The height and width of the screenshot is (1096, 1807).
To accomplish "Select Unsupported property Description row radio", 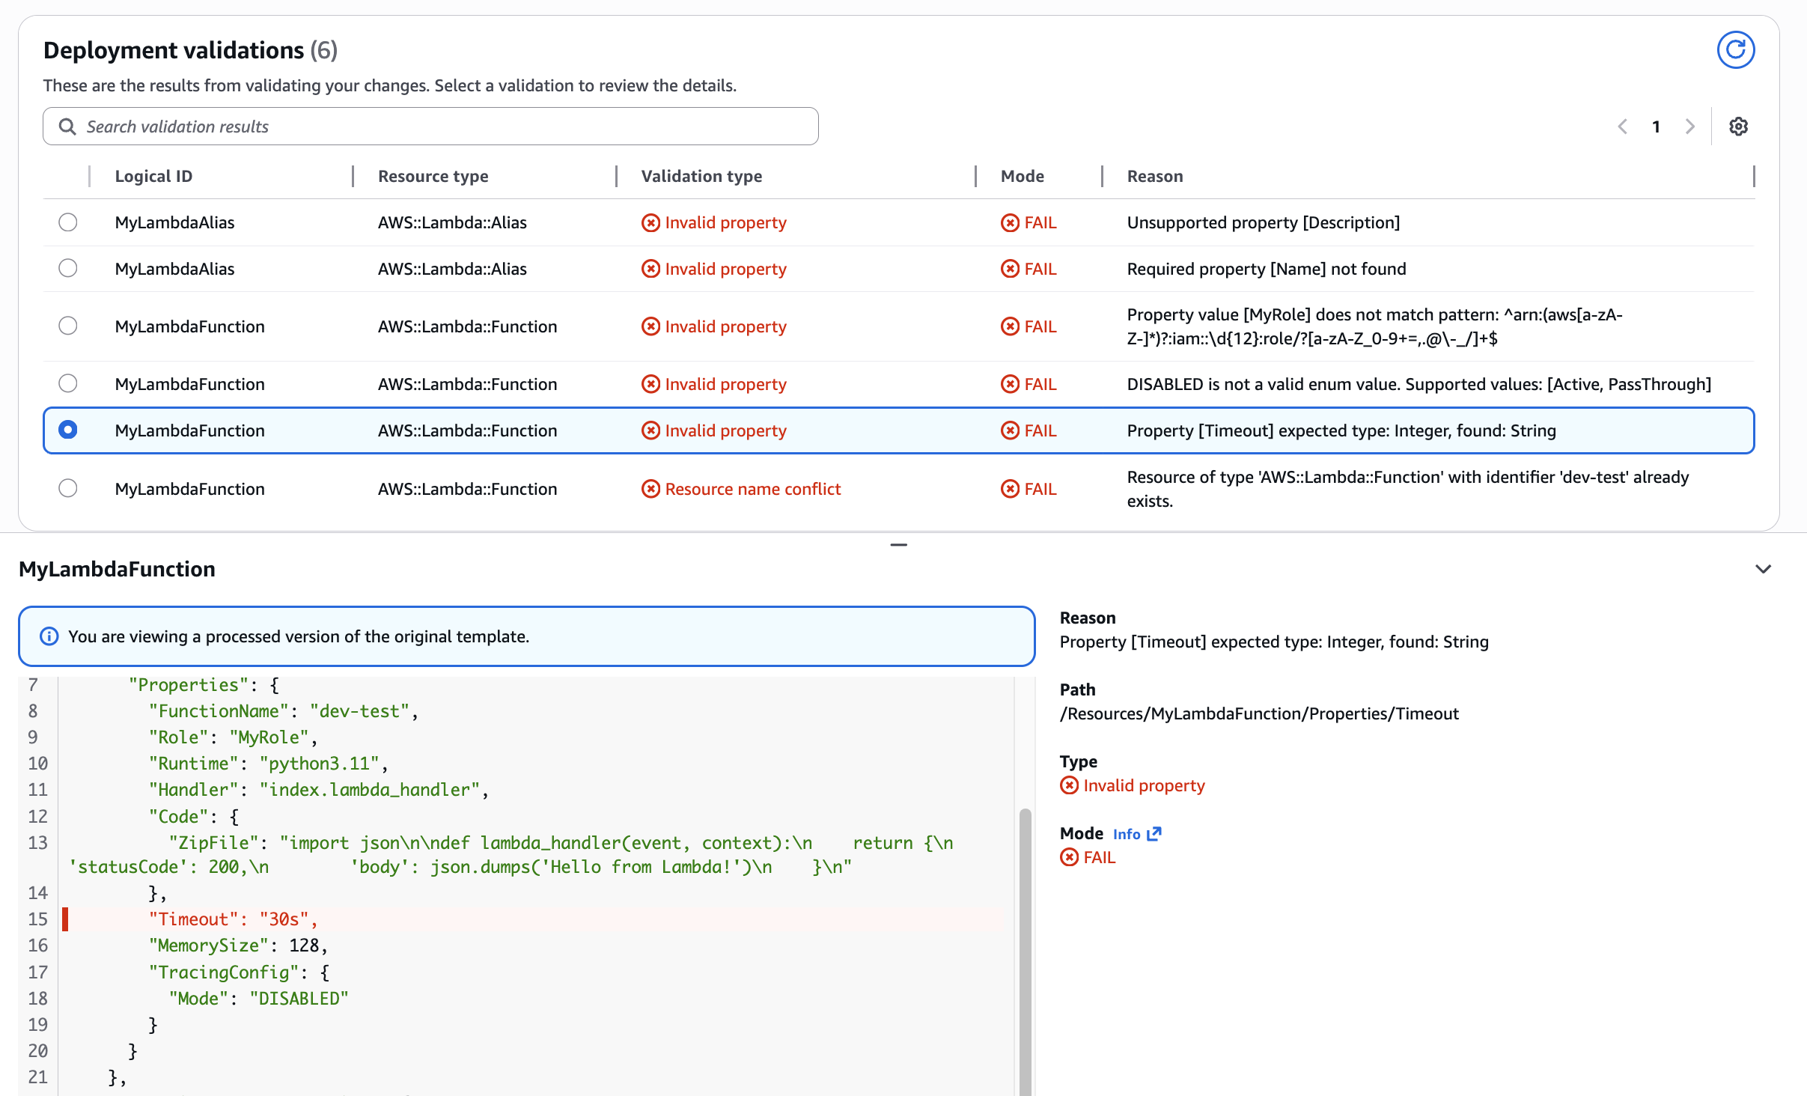I will click(68, 222).
